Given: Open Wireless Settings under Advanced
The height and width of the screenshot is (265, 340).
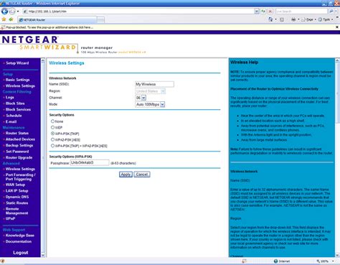Looking at the screenshot, I should pyautogui.click(x=20, y=169).
